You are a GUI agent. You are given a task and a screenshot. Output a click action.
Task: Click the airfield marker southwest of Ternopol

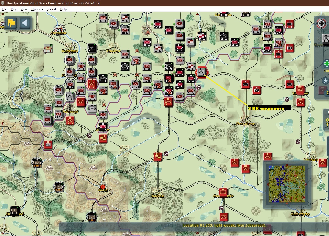click(287, 99)
